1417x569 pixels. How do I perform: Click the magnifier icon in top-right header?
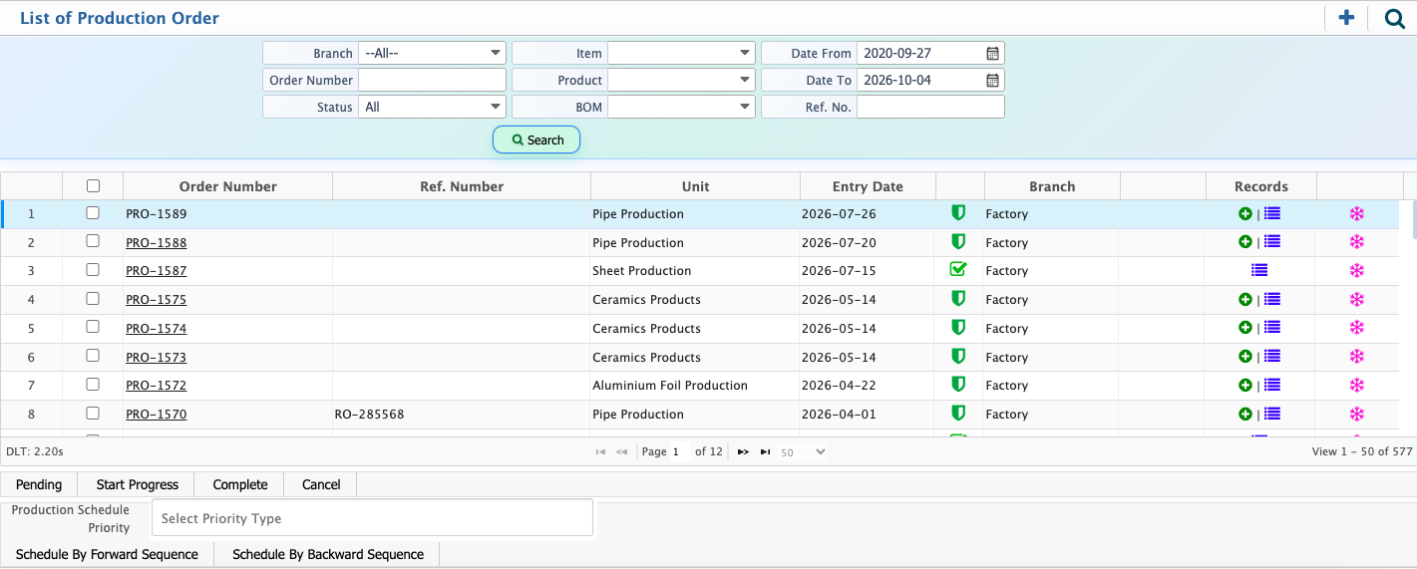(x=1394, y=18)
